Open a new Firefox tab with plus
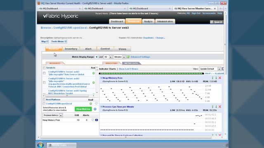264x148 pixels. [x=221, y=8]
